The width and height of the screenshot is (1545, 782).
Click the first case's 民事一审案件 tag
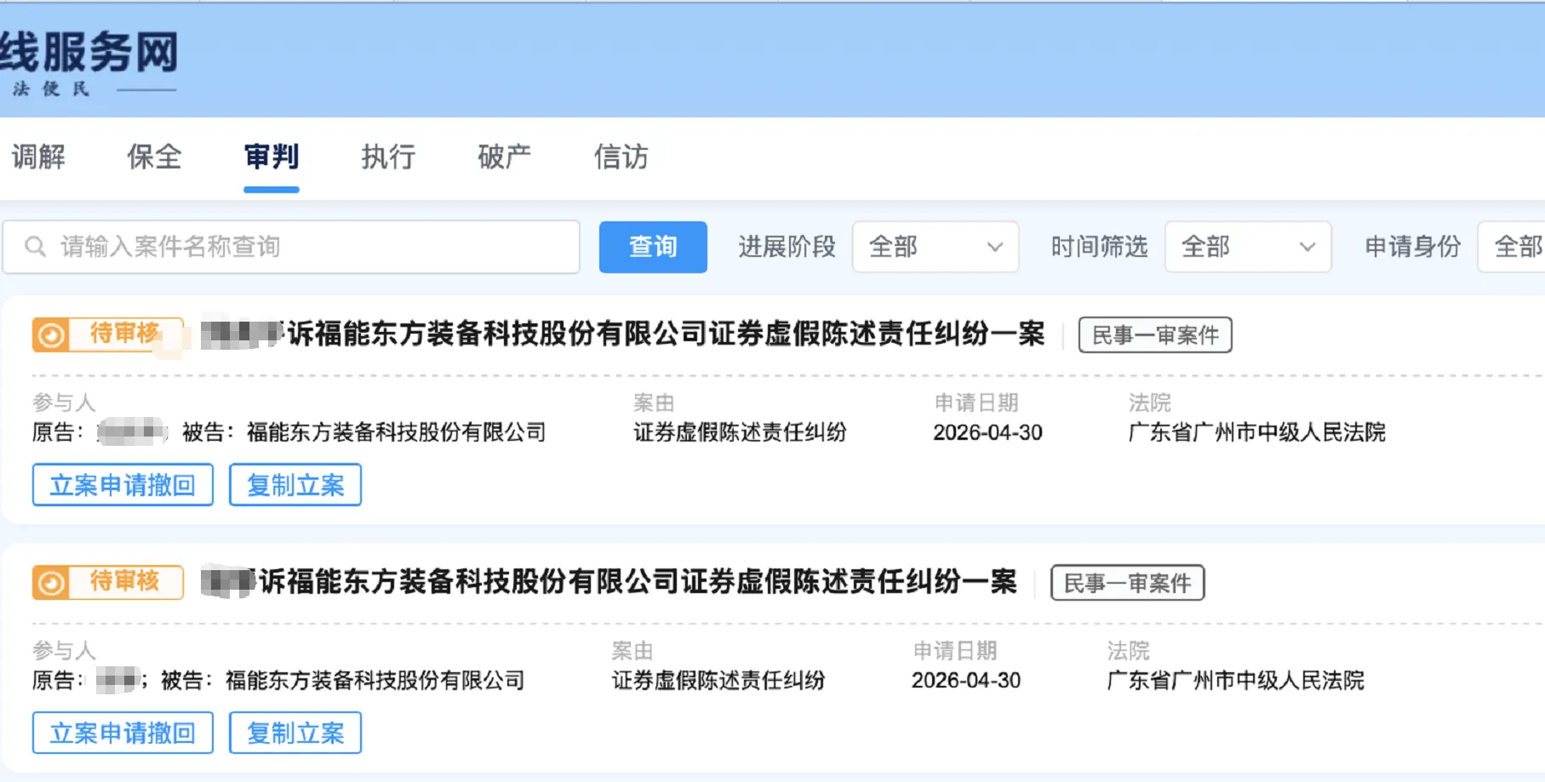coord(1155,334)
